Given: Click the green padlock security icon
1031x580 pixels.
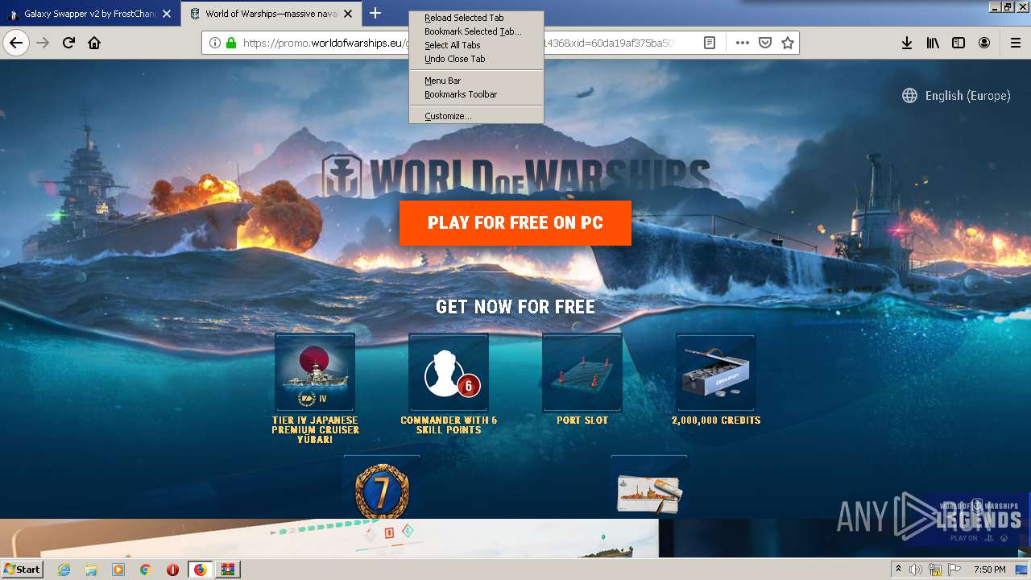Looking at the screenshot, I should click(231, 43).
